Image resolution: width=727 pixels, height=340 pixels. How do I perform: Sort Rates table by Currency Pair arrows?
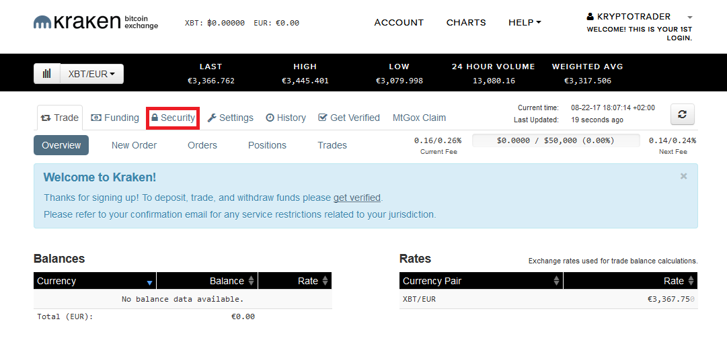tap(556, 281)
